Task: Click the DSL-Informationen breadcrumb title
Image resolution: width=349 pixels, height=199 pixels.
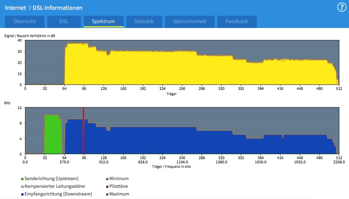Action: (57, 8)
